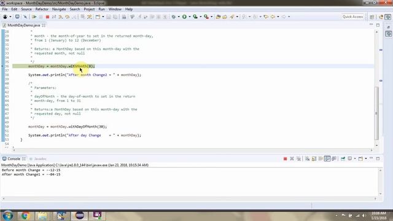Click the Open Type icon in the toolbar

pos(218,17)
